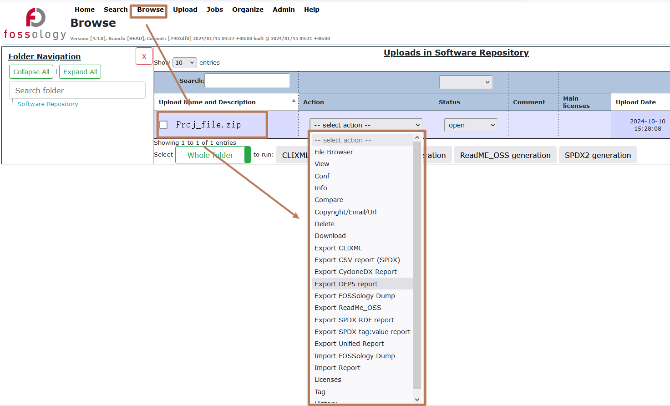Choose Export DEP5 report option
The image size is (670, 406).
pyautogui.click(x=346, y=284)
